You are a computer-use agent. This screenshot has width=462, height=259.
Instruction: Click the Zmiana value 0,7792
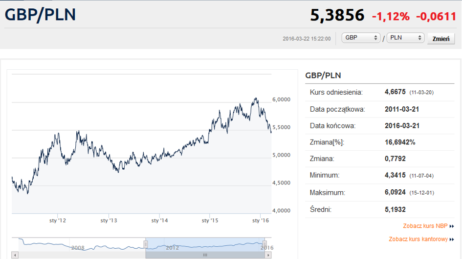click(x=395, y=159)
